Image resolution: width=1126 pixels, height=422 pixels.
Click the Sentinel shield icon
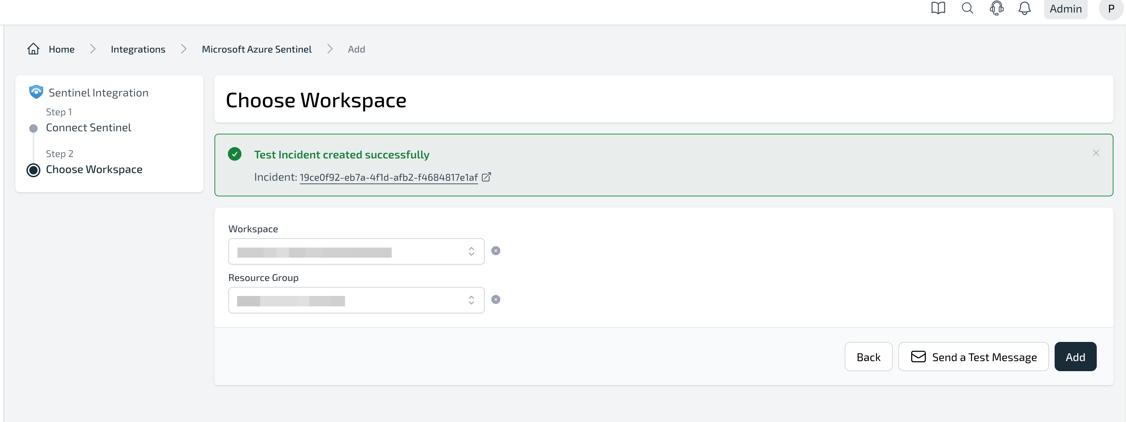coord(36,92)
